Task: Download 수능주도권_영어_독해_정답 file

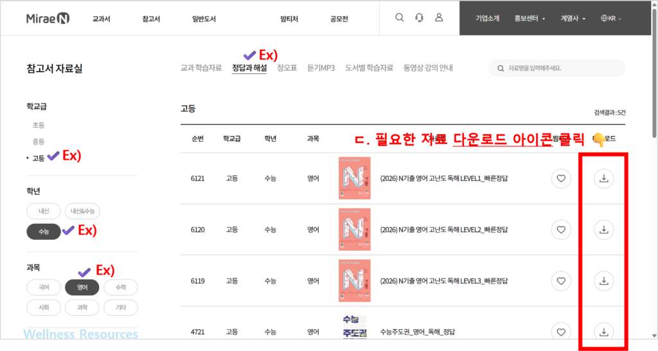Action: coord(604,332)
